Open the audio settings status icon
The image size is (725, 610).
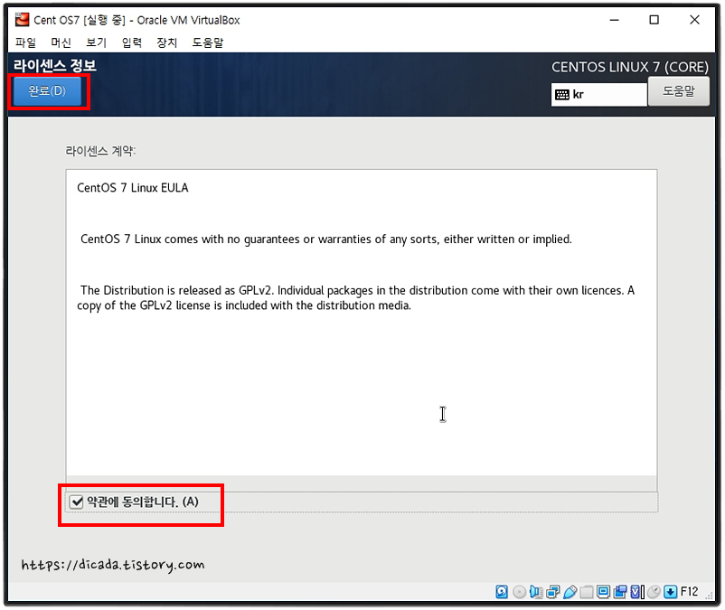pos(536,592)
